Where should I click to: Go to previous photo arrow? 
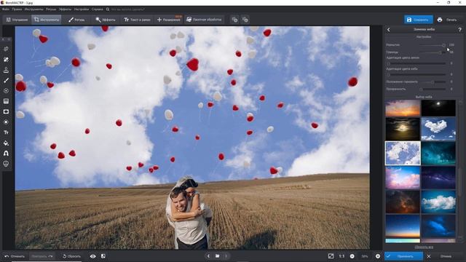pyautogui.click(x=208, y=255)
